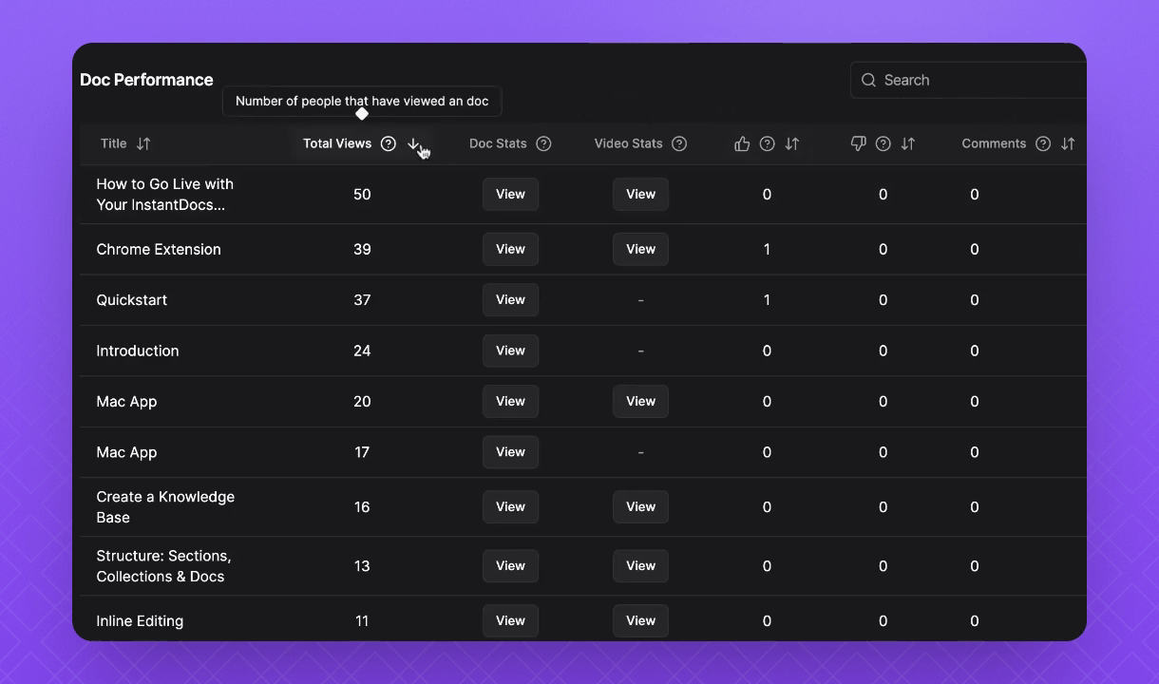1159x684 pixels.
Task: Click the Video Stats column header label
Action: coord(628,143)
